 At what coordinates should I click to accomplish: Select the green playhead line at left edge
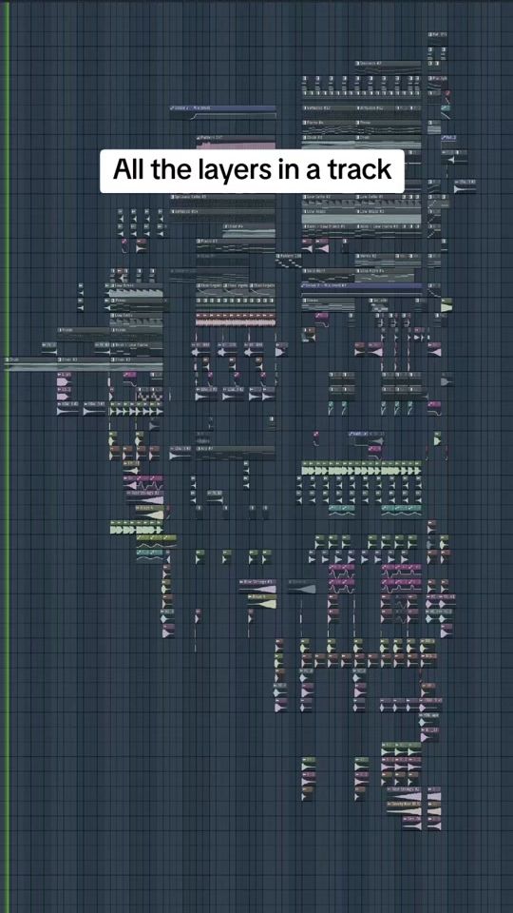point(8,456)
